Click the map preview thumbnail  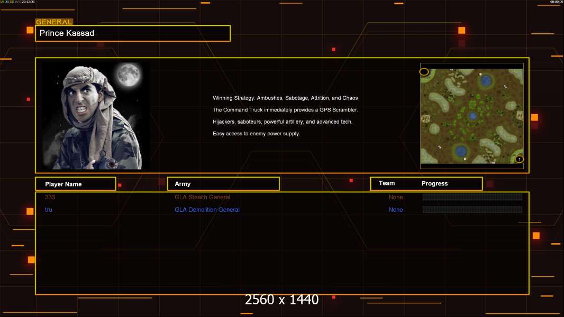point(471,116)
